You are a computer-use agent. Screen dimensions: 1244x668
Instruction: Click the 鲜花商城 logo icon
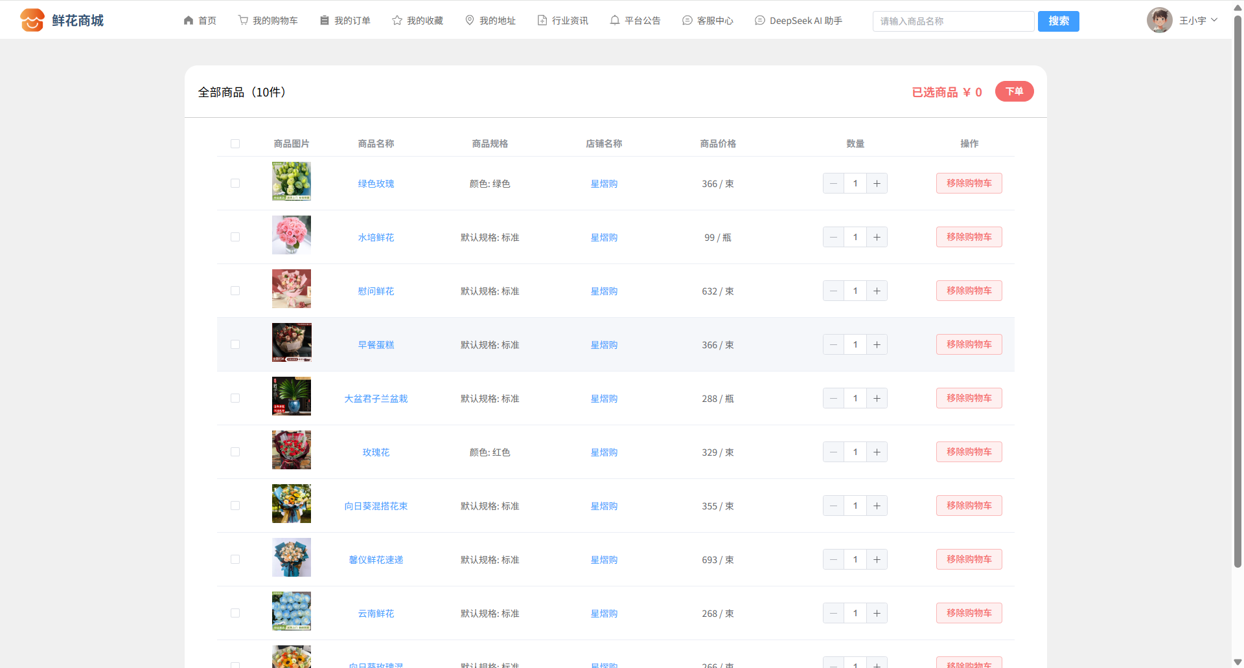coord(32,20)
